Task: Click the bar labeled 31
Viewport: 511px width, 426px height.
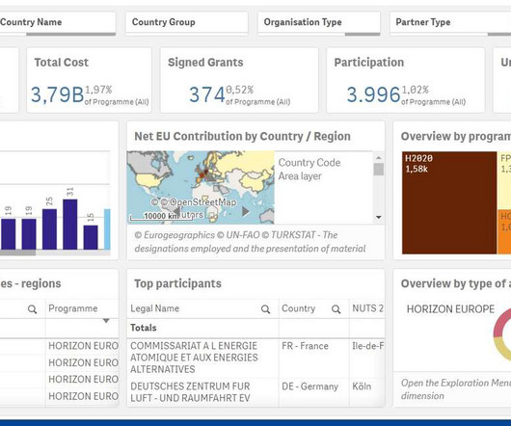Action: click(x=70, y=225)
